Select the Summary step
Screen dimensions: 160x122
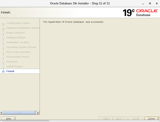[x=12, y=62]
